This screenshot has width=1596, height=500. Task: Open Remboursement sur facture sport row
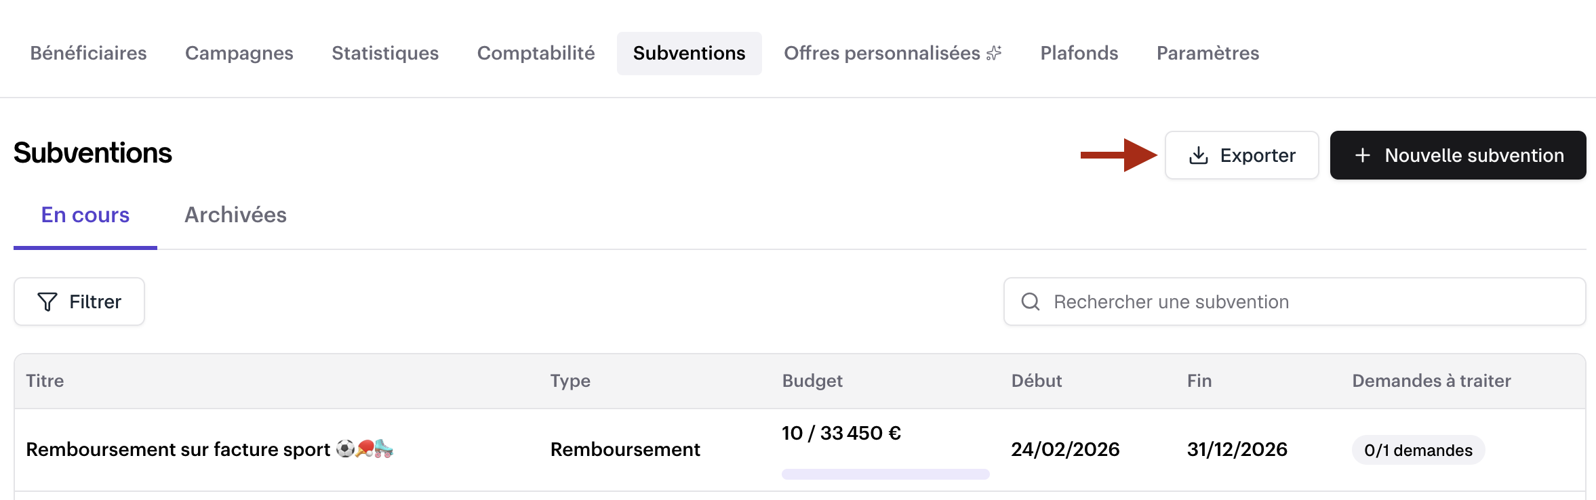pos(800,450)
